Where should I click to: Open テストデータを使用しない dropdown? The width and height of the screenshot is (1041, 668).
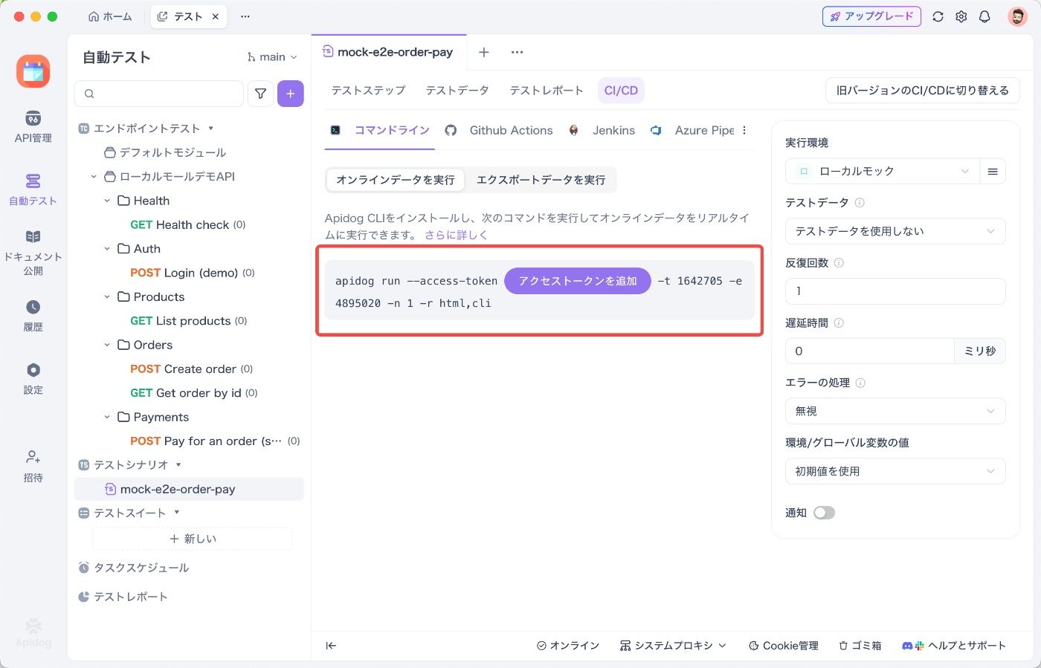[x=895, y=231]
